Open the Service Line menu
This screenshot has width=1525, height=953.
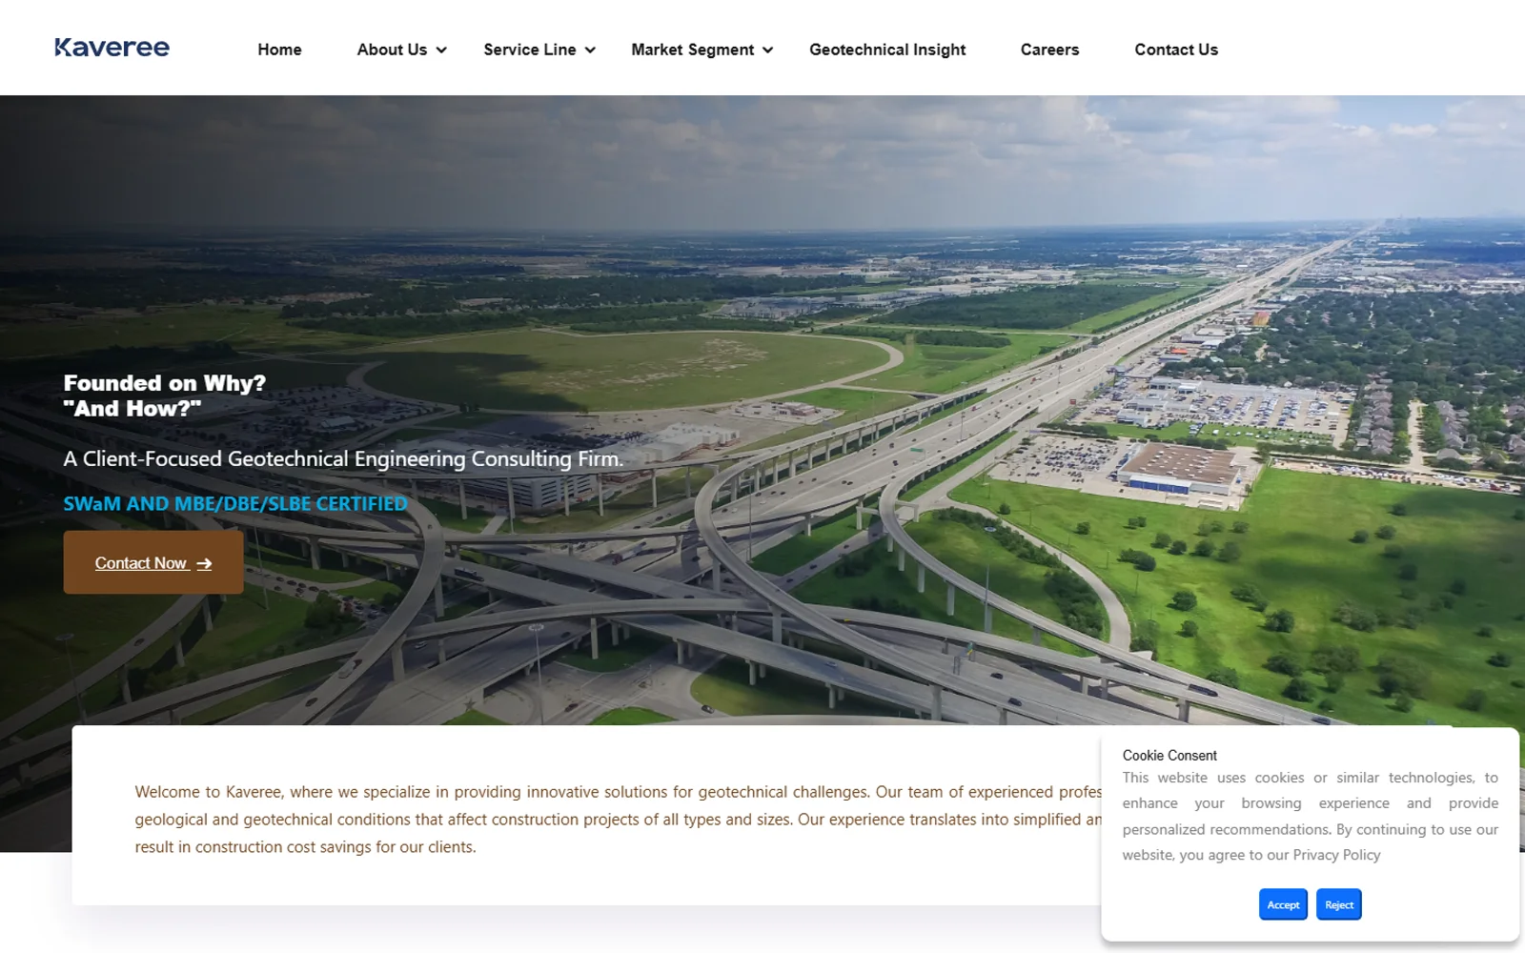[x=529, y=50]
